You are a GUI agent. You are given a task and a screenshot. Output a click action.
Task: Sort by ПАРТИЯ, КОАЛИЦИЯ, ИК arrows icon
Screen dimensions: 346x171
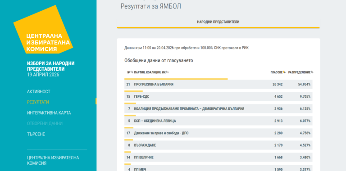click(168, 72)
